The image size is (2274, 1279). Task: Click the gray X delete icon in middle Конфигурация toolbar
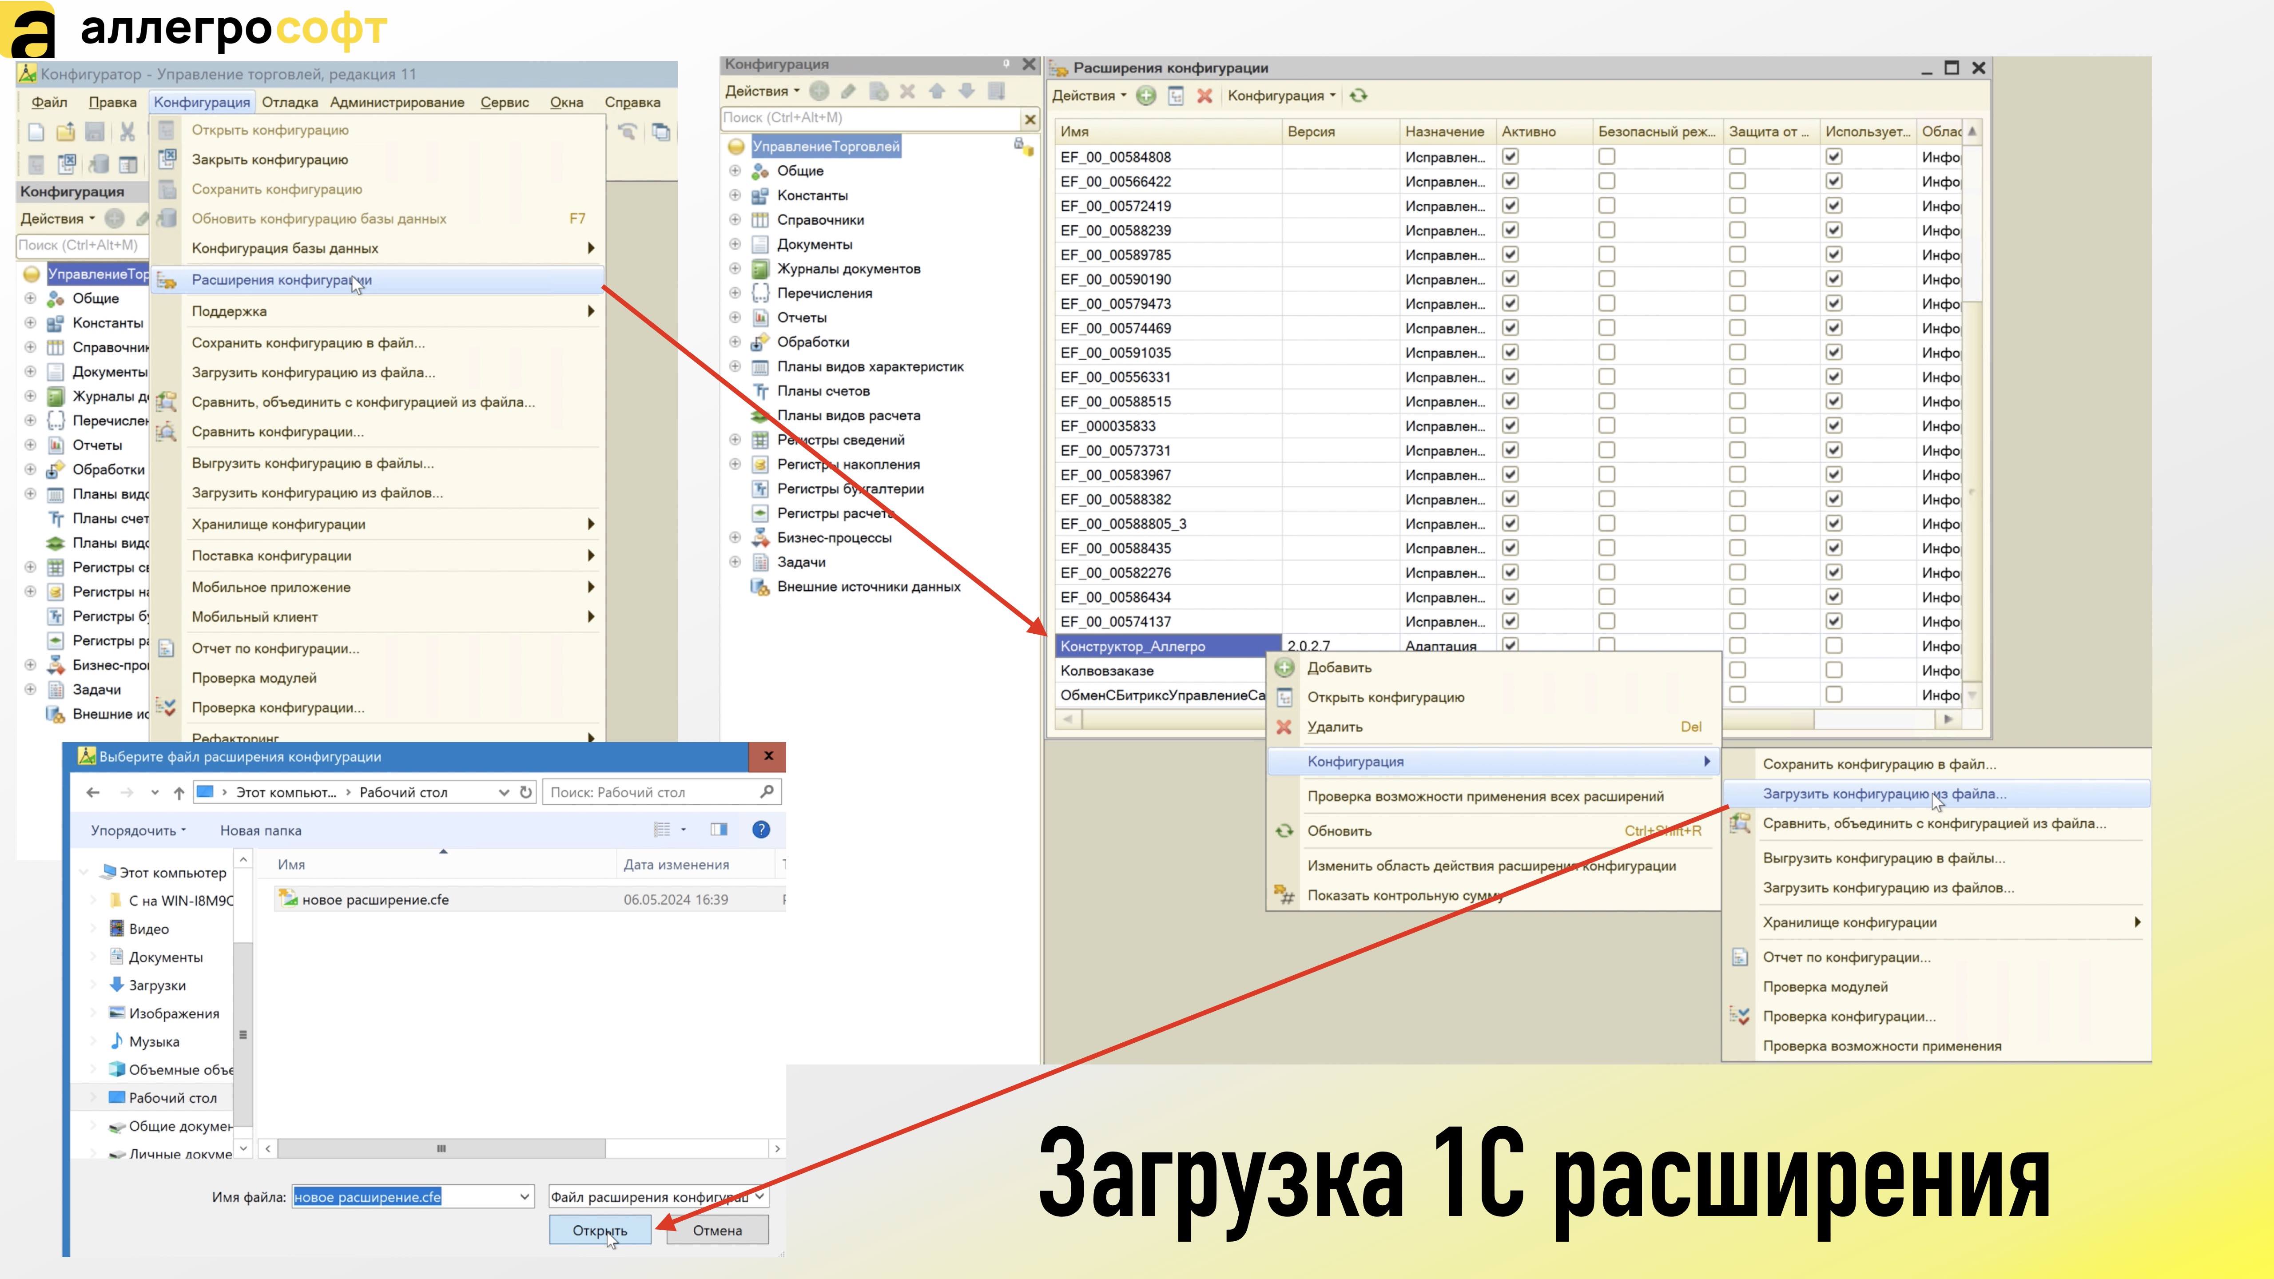(x=907, y=91)
